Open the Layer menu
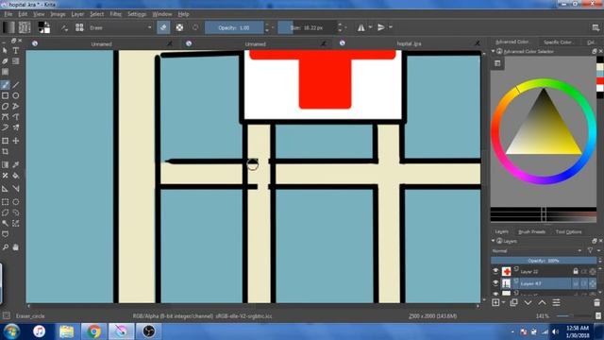Image resolution: width=604 pixels, height=340 pixels. click(77, 14)
